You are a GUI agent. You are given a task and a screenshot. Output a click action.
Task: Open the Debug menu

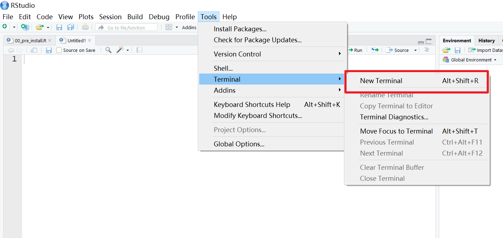tap(159, 17)
